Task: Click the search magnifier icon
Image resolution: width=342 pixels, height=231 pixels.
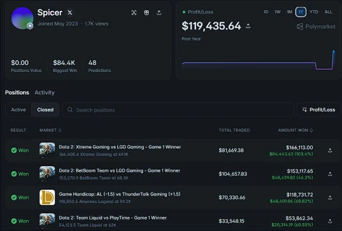Action: pyautogui.click(x=70, y=109)
